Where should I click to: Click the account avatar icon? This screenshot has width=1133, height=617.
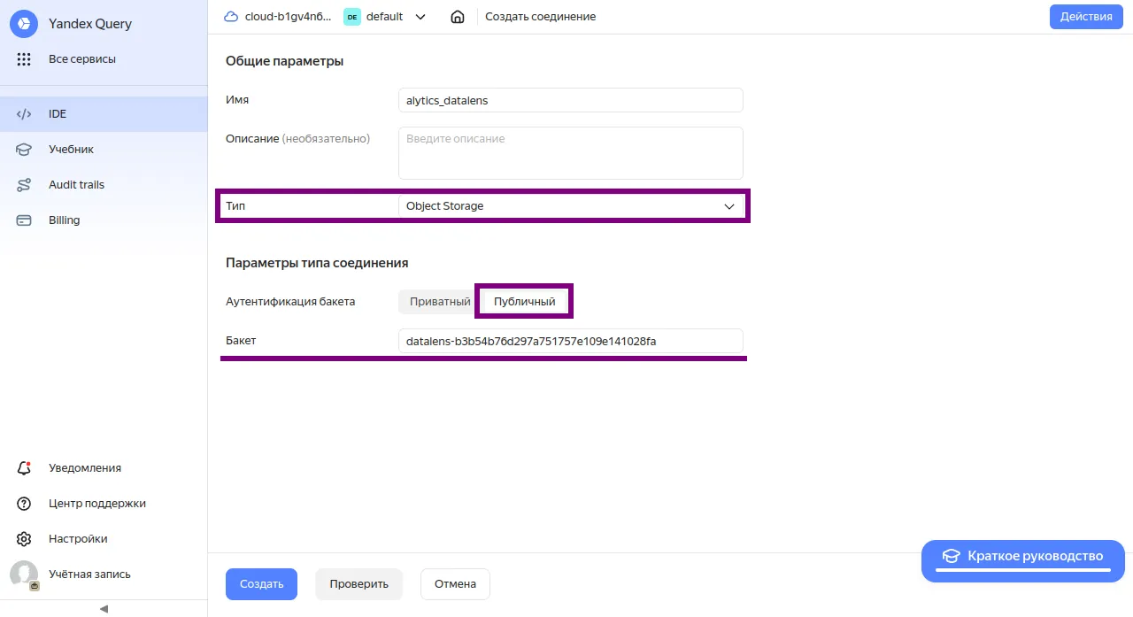point(24,575)
